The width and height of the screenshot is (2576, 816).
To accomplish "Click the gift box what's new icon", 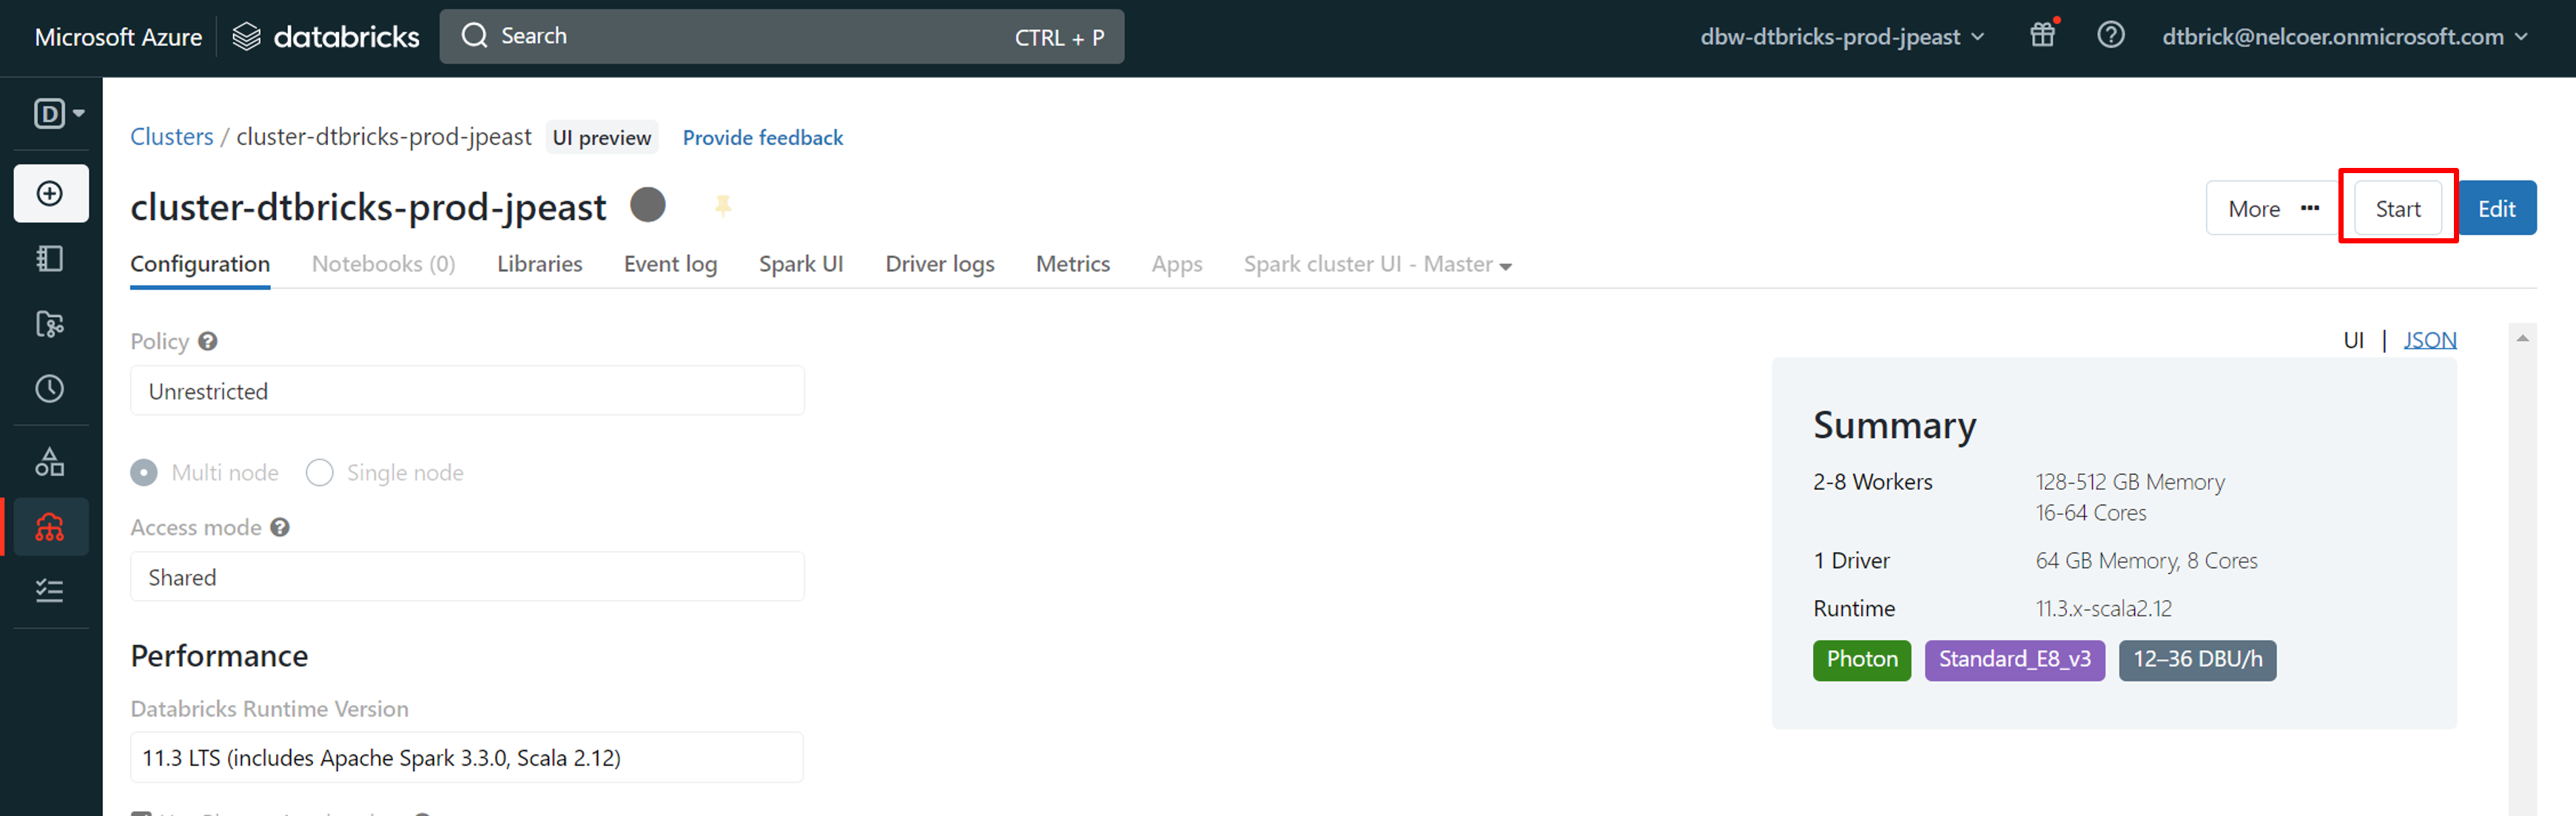I will point(2042,36).
